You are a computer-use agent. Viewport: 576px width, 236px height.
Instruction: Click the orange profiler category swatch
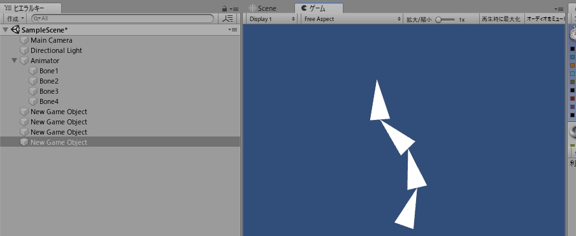pyautogui.click(x=572, y=66)
